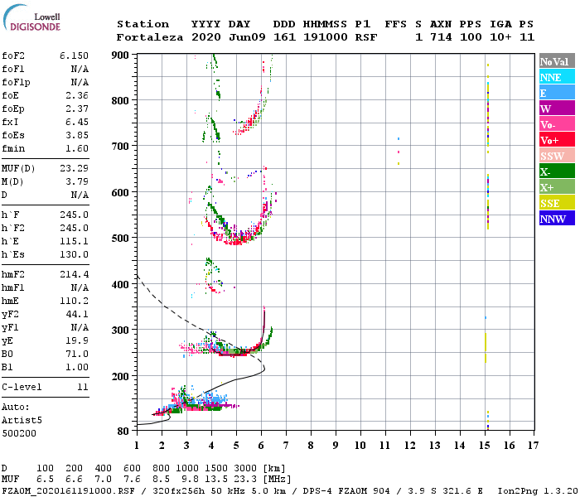Click the yE value 19.9
The width and height of the screenshot is (580, 497).
pos(77,340)
